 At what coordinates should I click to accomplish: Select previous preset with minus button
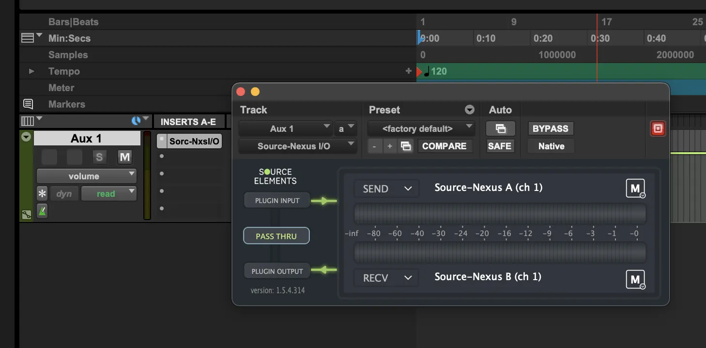(374, 146)
